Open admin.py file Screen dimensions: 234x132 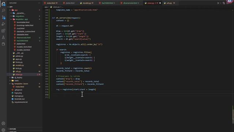pyautogui.click(x=19, y=56)
